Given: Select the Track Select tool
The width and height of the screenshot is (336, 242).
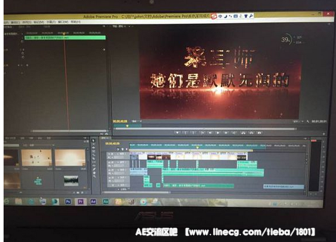Looking at the screenshot, I should pos(94,144).
